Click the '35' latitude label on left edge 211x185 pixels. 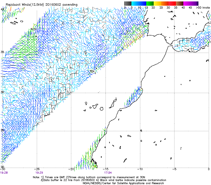point(2,52)
